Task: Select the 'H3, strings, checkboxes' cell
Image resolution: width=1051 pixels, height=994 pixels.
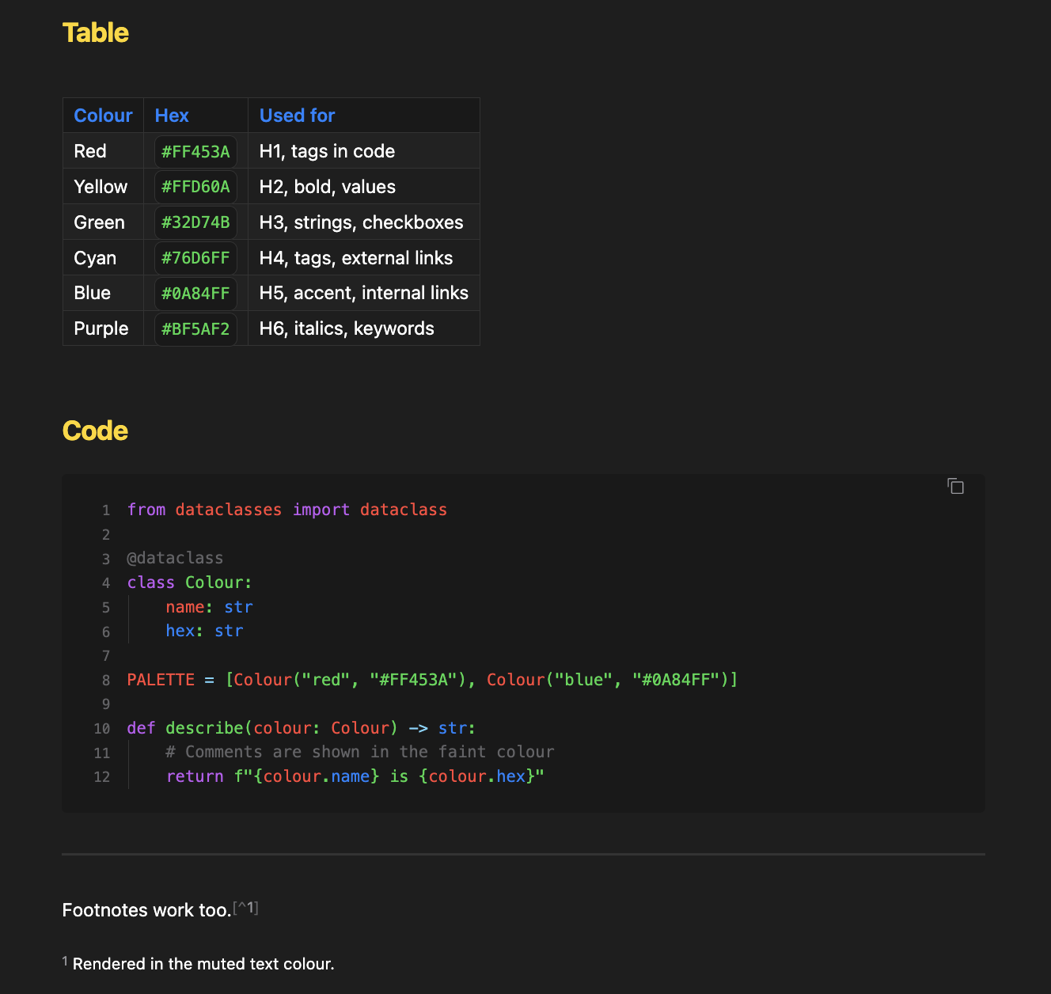Action: tap(364, 222)
